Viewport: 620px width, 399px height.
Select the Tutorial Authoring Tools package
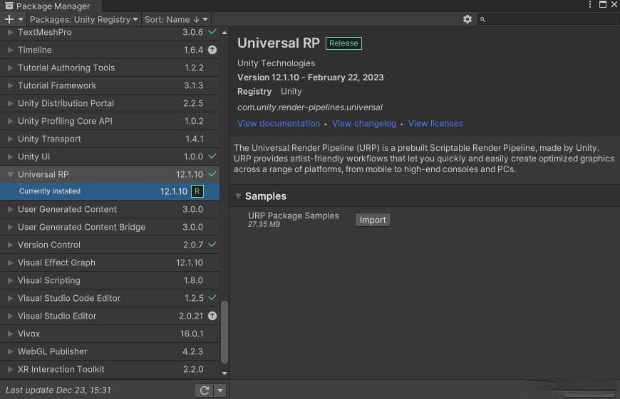pos(110,68)
